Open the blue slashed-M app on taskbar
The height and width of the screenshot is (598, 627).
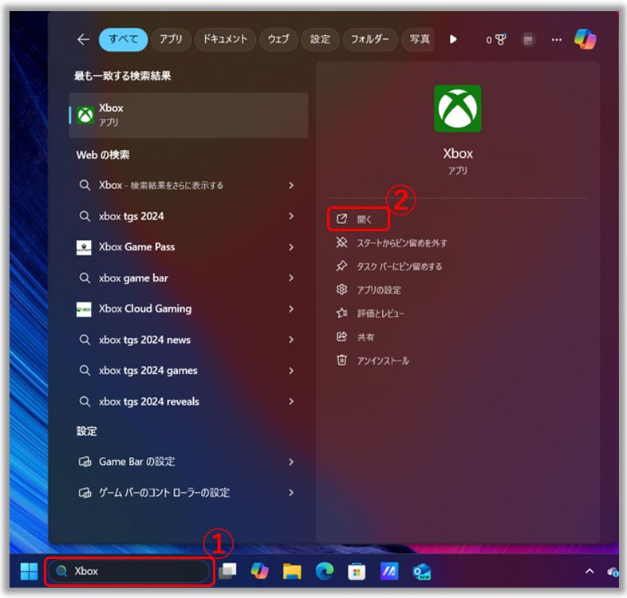click(x=389, y=571)
